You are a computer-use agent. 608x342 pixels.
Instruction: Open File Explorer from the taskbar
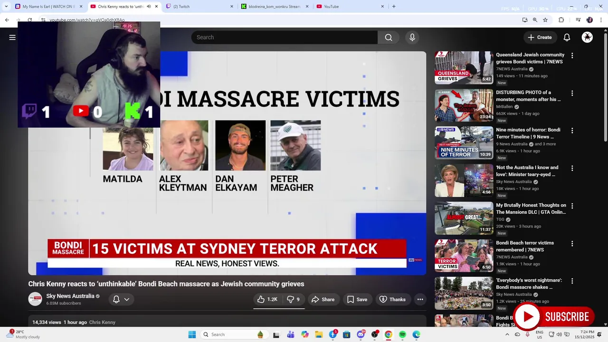tap(319, 334)
